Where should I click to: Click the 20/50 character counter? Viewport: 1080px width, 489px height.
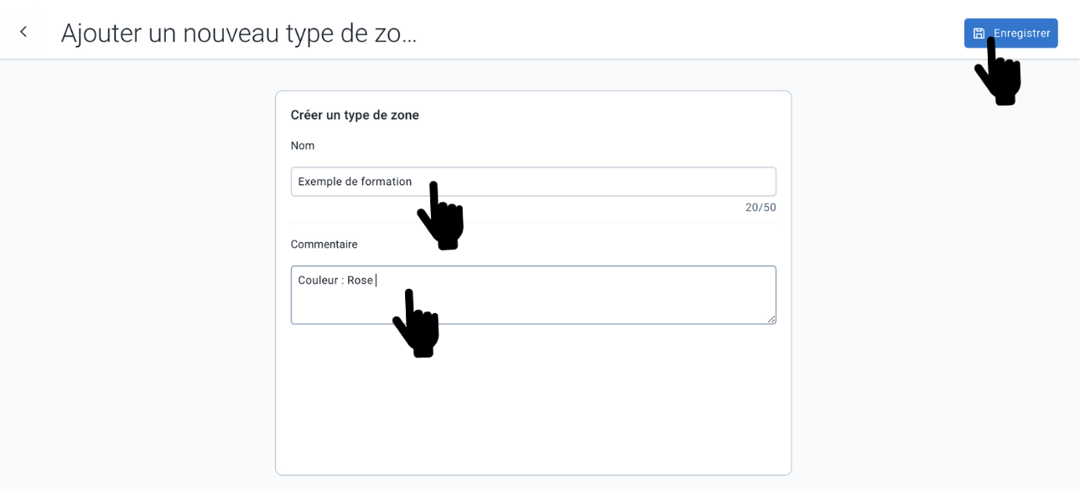pyautogui.click(x=761, y=208)
